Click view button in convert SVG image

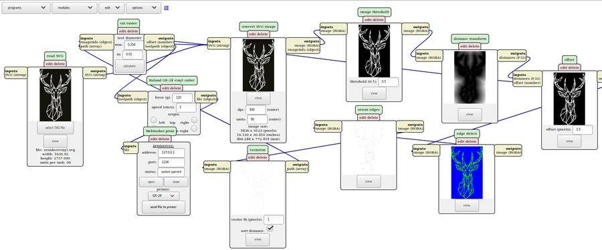[258, 98]
